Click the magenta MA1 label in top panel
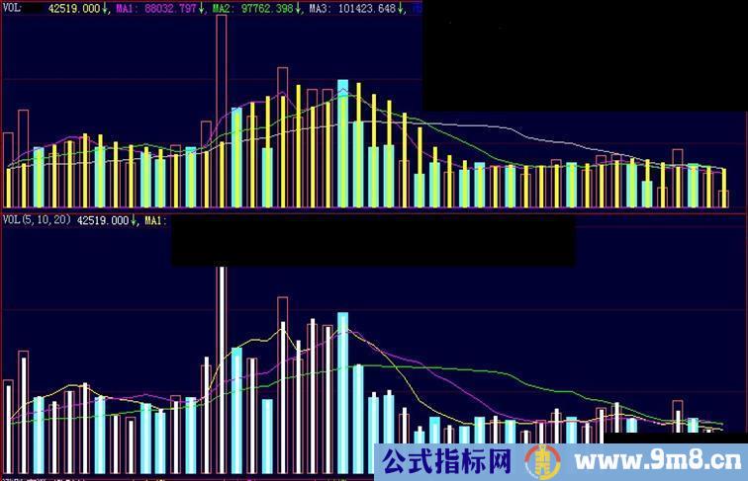Image resolution: width=748 pixels, height=481 pixels. [x=126, y=8]
